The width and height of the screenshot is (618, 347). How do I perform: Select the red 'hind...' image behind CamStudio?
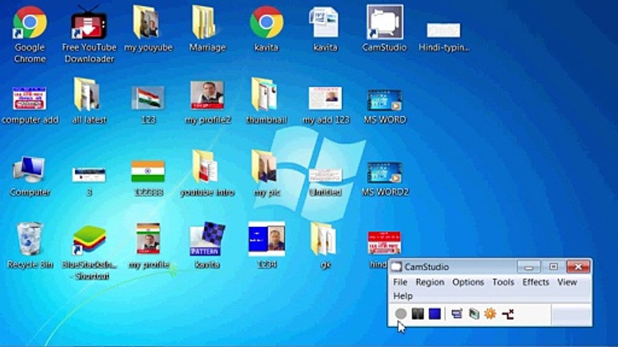[384, 243]
